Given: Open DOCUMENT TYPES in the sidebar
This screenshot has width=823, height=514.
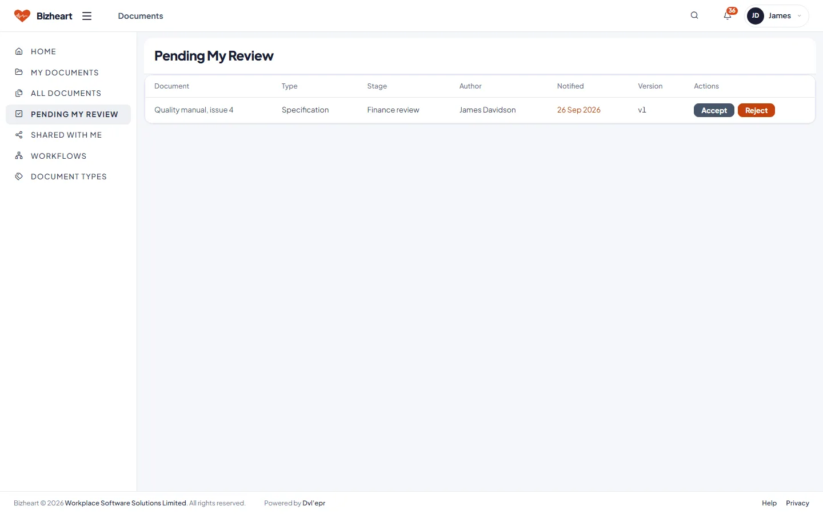Looking at the screenshot, I should 68,176.
